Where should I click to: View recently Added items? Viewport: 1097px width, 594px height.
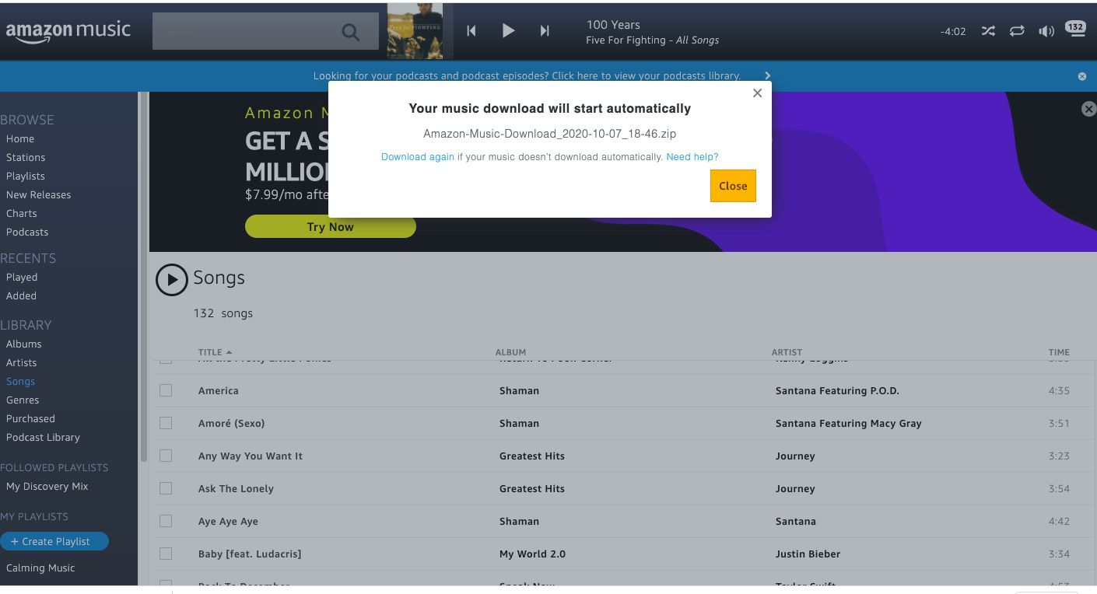point(21,295)
